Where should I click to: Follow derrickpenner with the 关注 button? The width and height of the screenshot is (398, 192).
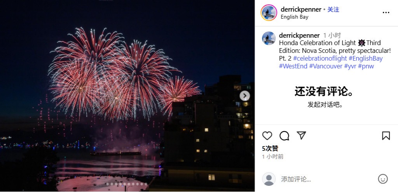[333, 10]
